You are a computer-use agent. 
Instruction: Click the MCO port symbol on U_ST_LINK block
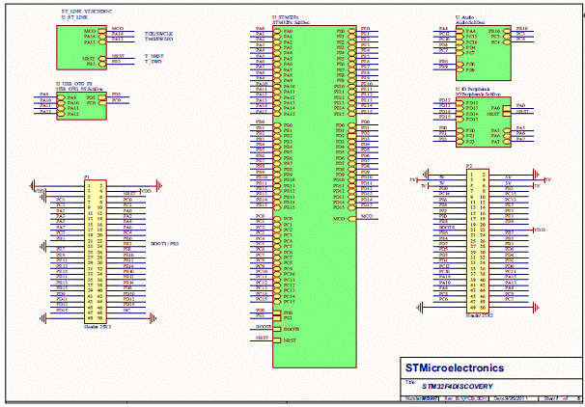tap(101, 31)
